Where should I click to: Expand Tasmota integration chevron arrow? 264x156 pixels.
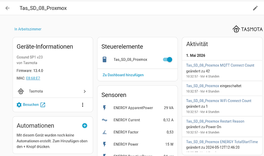pos(85,92)
